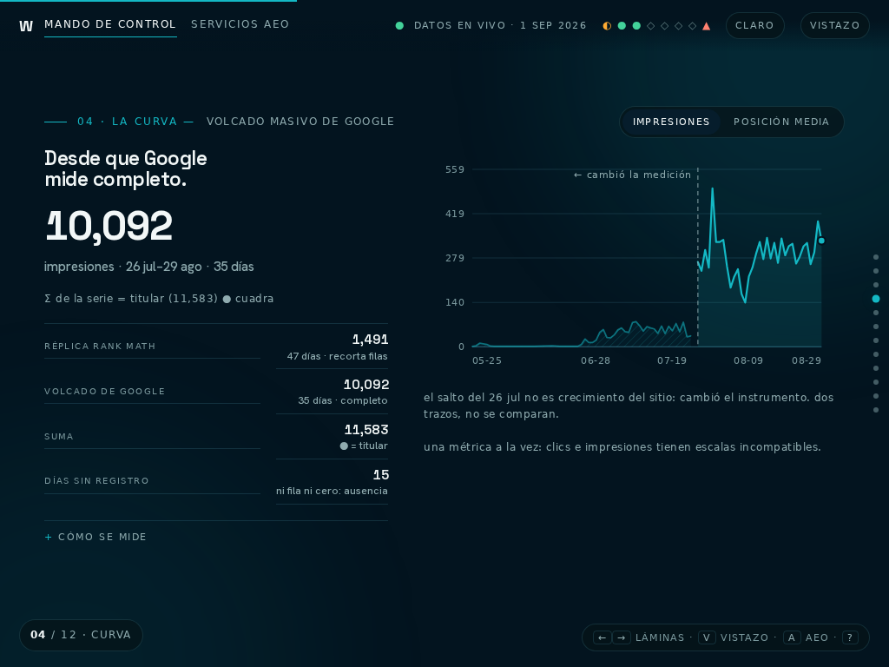Image resolution: width=889 pixels, height=667 pixels.
Task: Click the 04 / 12 Curva slide counter
Action: (x=81, y=635)
